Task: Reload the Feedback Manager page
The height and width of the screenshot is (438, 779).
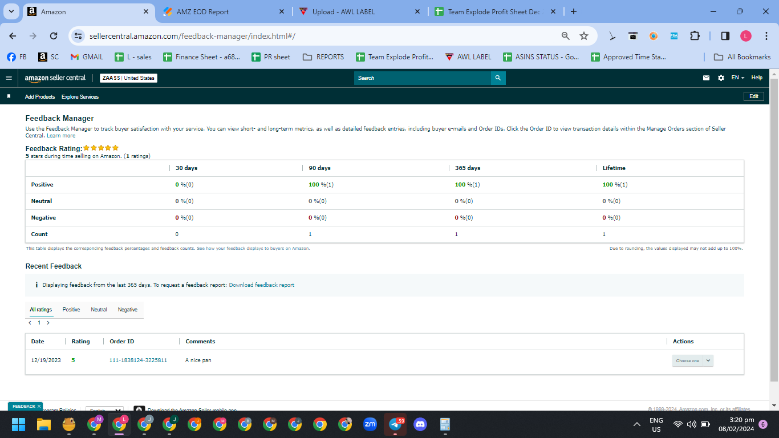Action: click(54, 35)
